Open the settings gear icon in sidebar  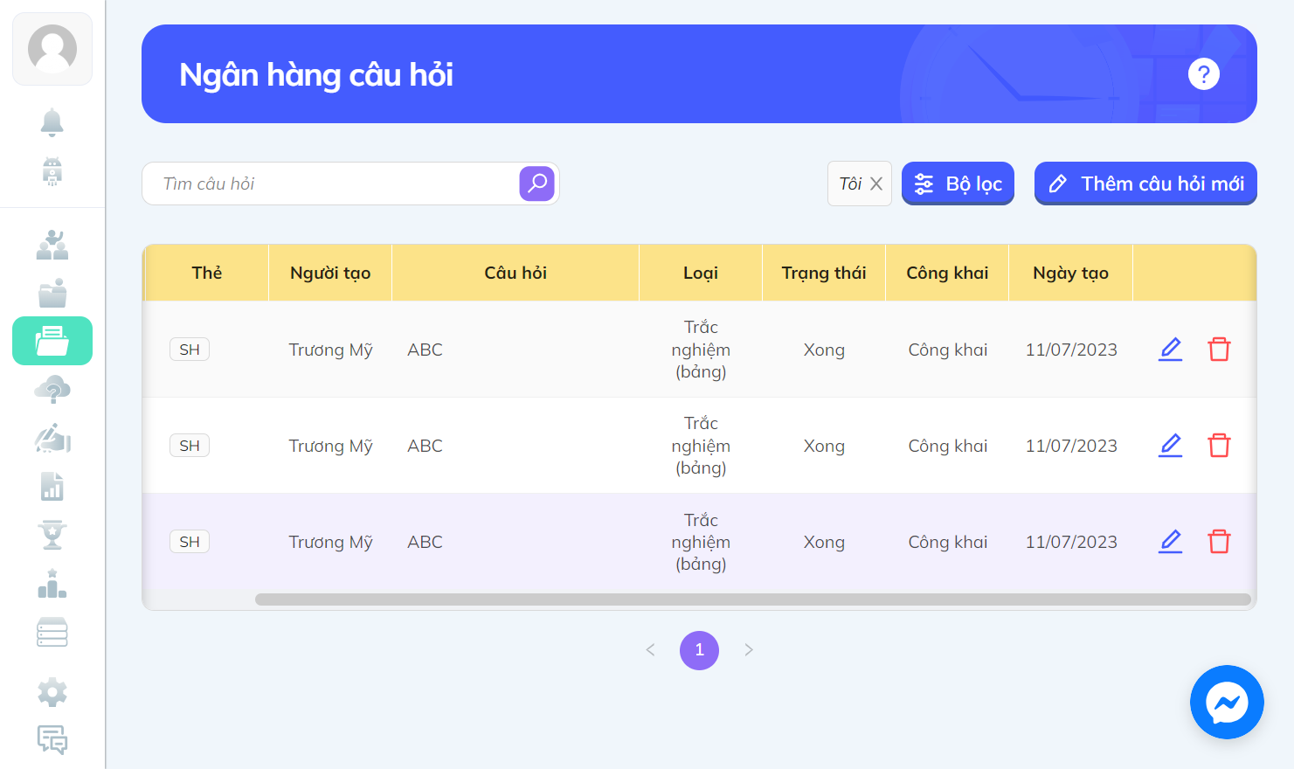point(52,692)
